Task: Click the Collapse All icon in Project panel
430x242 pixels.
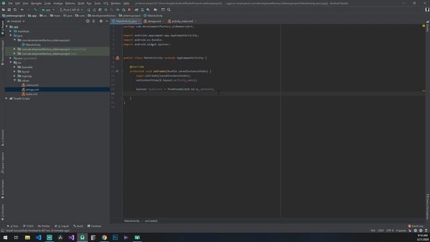Action: pyautogui.click(x=94, y=21)
